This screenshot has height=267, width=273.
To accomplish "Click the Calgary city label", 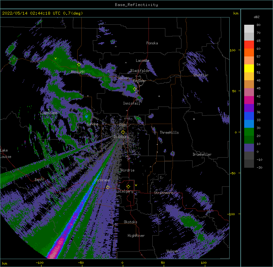I will [x=126, y=191].
